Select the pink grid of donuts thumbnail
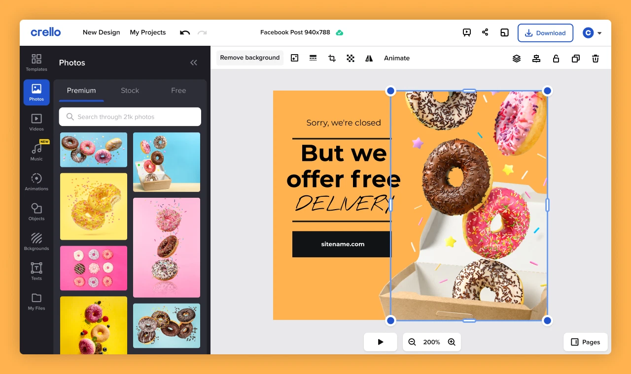This screenshot has width=631, height=374. tap(94, 268)
